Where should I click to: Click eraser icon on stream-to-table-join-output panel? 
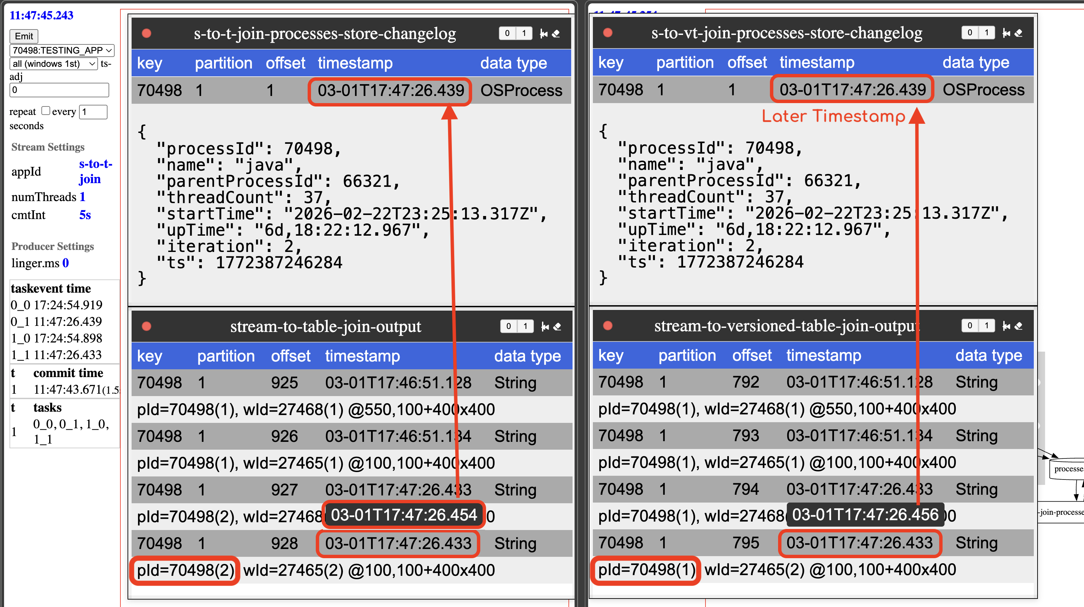click(557, 327)
